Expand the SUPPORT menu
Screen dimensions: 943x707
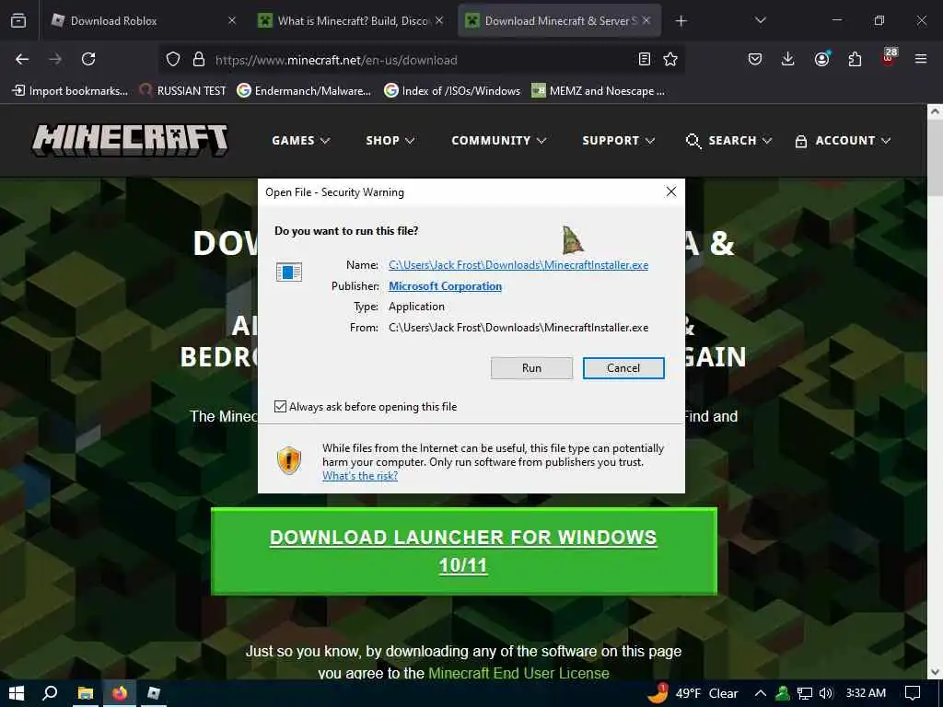click(x=618, y=140)
